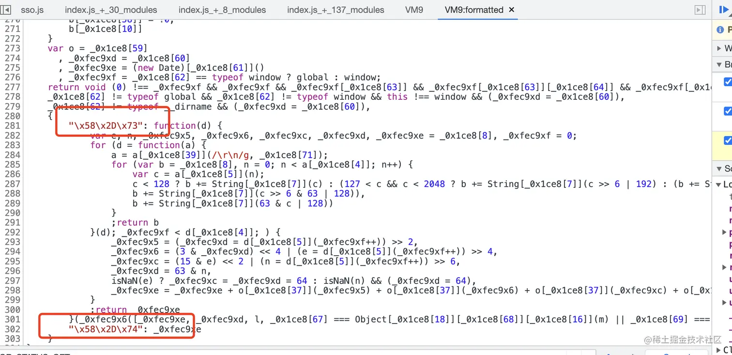Click gutter line number 292
Viewport: 732px width, 355px height.
pos(13,232)
